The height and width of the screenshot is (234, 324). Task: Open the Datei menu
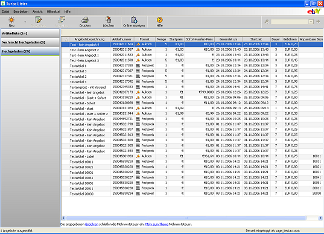(5, 11)
